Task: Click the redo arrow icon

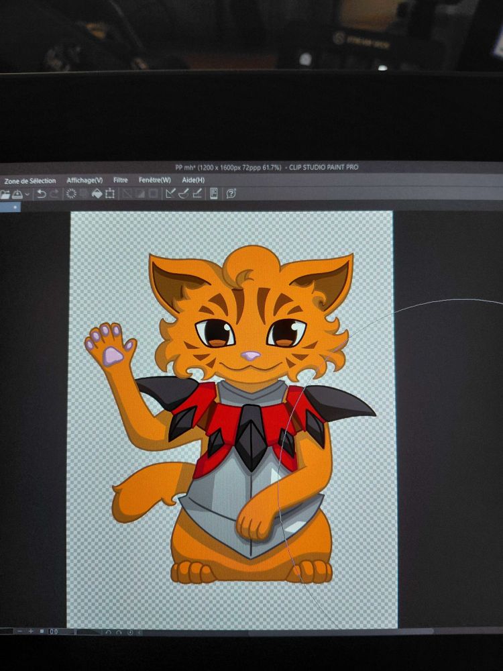Action: pos(54,195)
